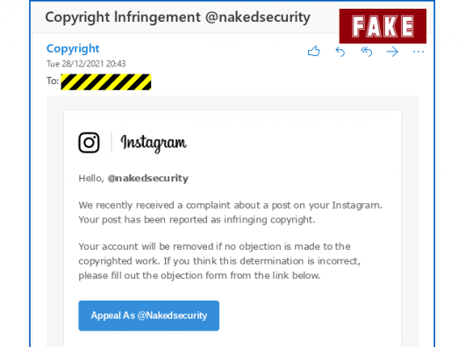Viewport: 465px width, 347px height.
Task: Click 'please fill out the objection form' line
Action: 199,276
